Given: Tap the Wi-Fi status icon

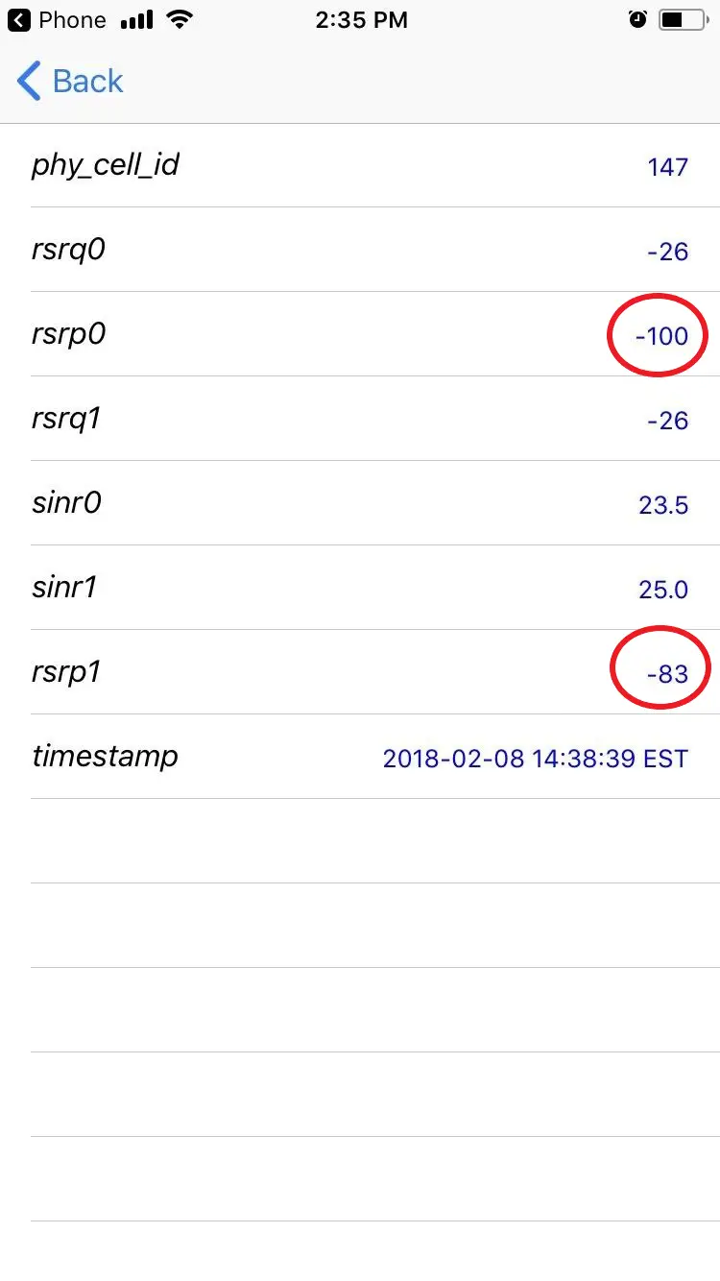Looking at the screenshot, I should pos(178,19).
